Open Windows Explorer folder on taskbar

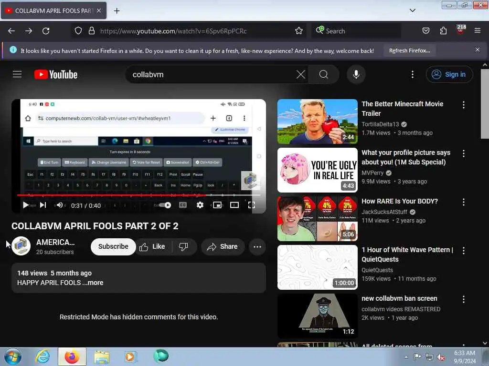tap(102, 357)
